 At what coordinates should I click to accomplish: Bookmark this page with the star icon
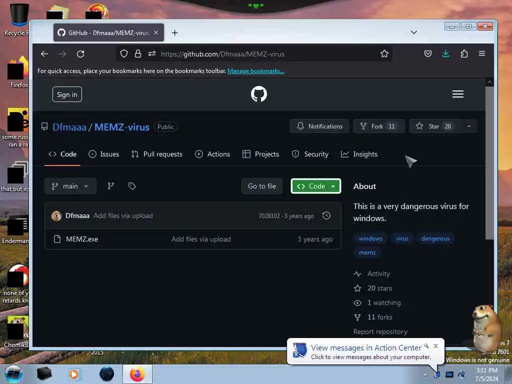384,53
